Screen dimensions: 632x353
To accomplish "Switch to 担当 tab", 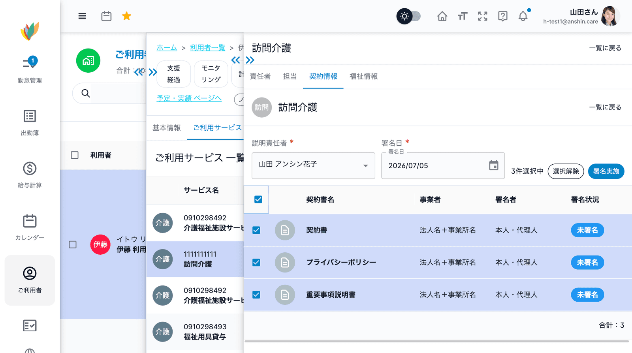I will [290, 76].
